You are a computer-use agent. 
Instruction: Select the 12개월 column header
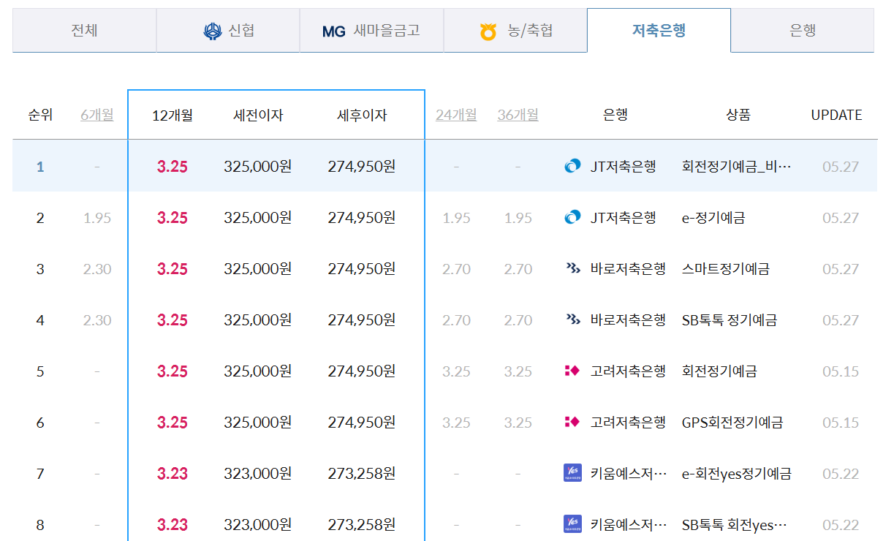point(173,115)
